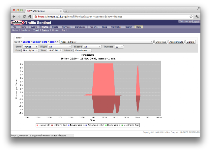Switch to Status sub-tab
211x152 pixels.
click(x=15, y=30)
